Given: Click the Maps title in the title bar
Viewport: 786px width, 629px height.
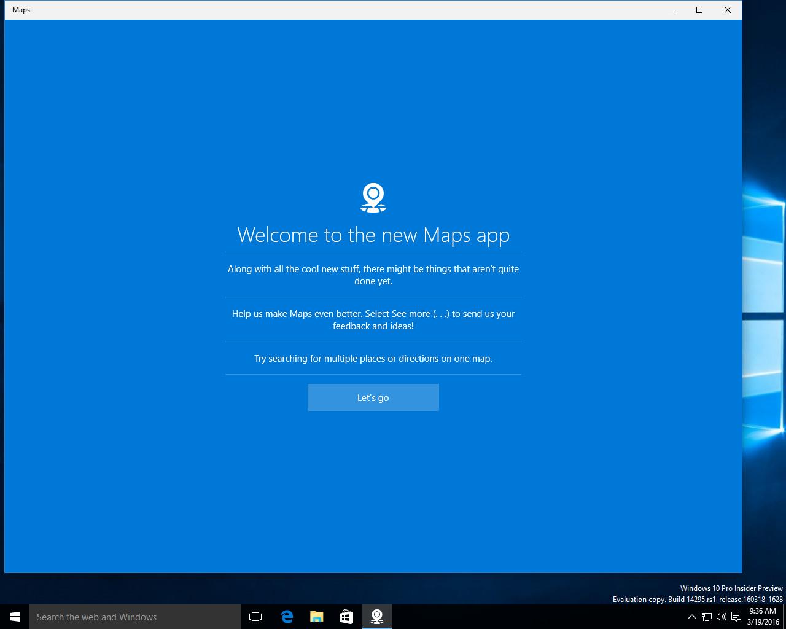Looking at the screenshot, I should tap(21, 10).
